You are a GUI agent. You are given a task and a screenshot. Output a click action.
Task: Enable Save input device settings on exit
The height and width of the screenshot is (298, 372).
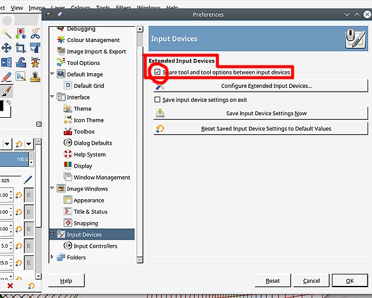[157, 99]
